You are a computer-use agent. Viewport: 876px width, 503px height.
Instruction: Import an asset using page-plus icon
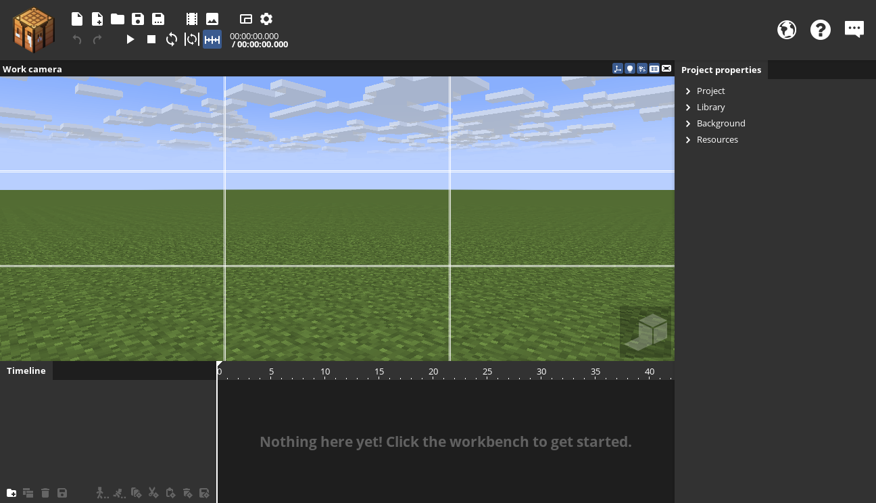97,19
